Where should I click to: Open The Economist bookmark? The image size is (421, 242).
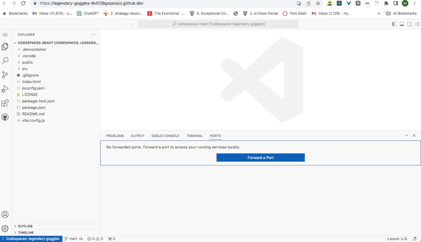(166, 13)
